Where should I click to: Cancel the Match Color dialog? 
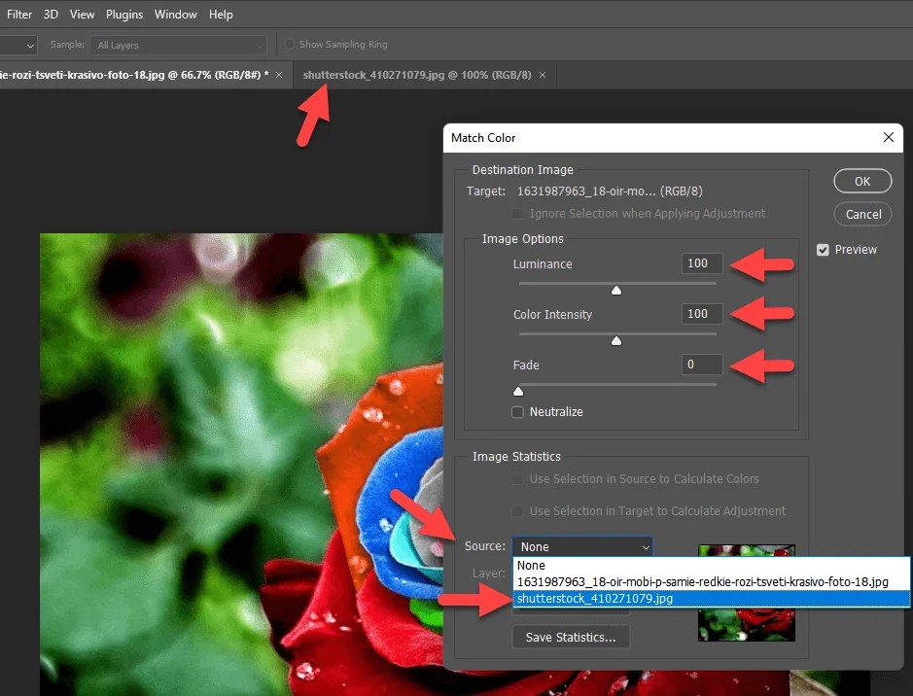(x=862, y=214)
